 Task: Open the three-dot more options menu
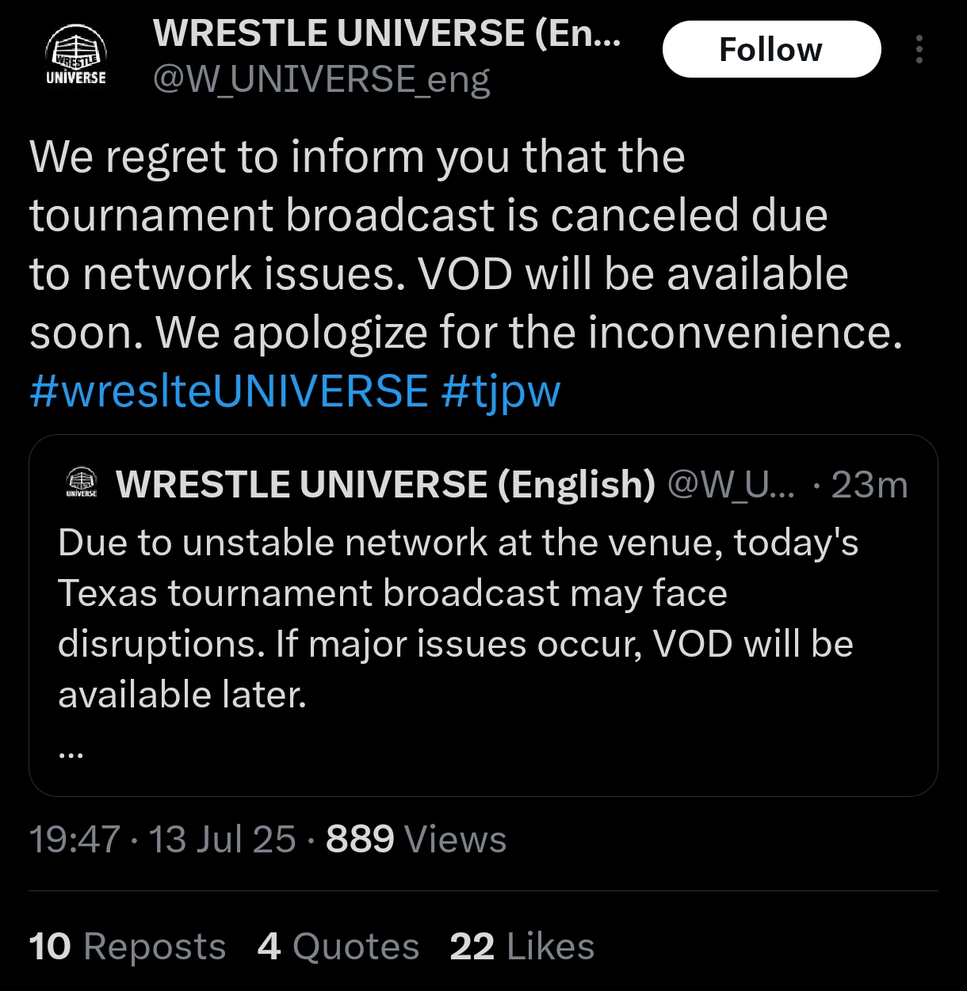pyautogui.click(x=919, y=50)
